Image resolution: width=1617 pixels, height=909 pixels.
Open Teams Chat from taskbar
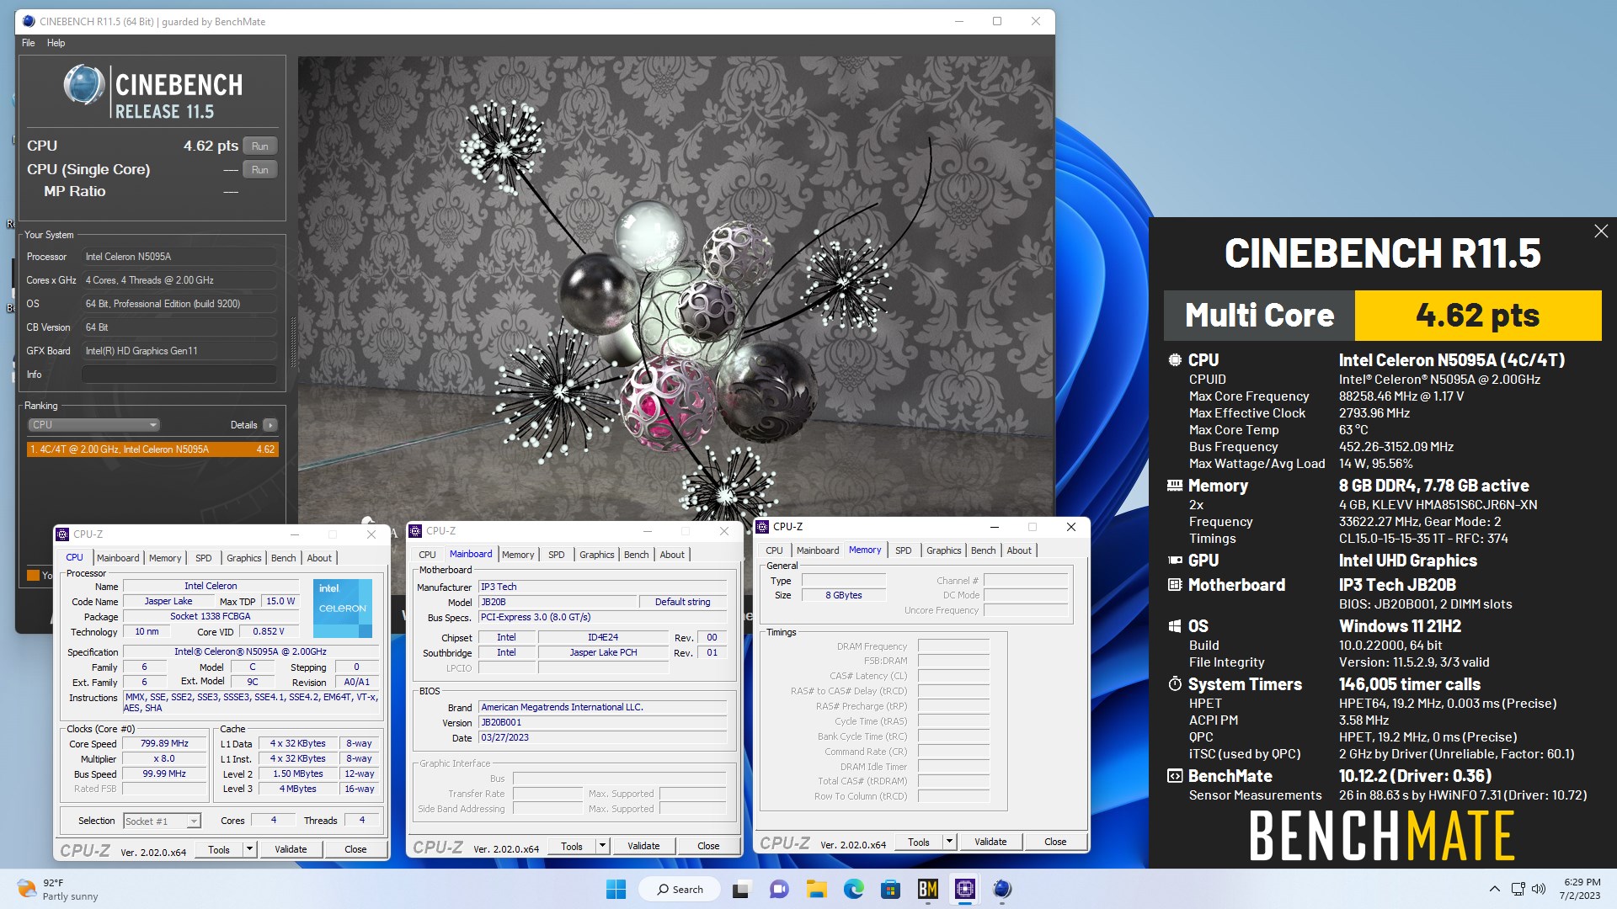(779, 890)
